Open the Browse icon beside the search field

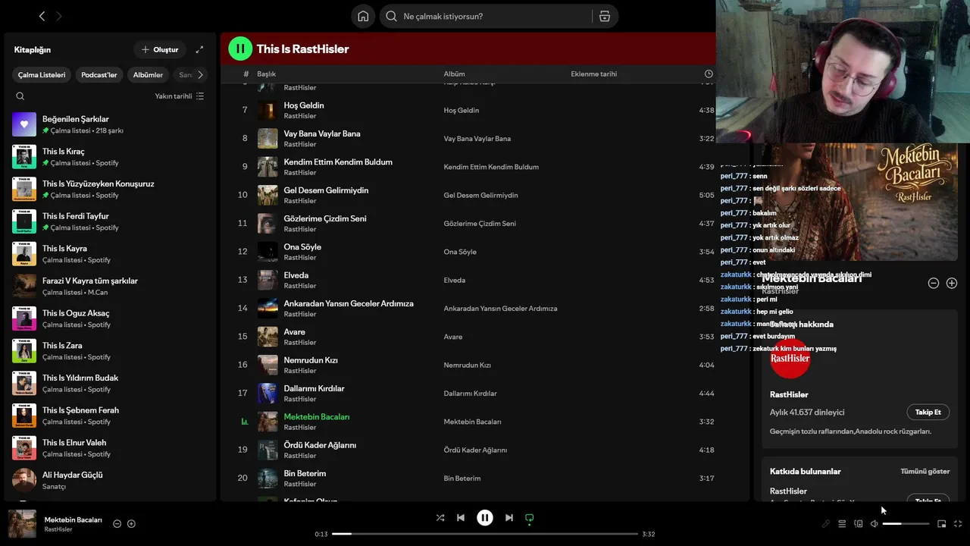point(604,16)
